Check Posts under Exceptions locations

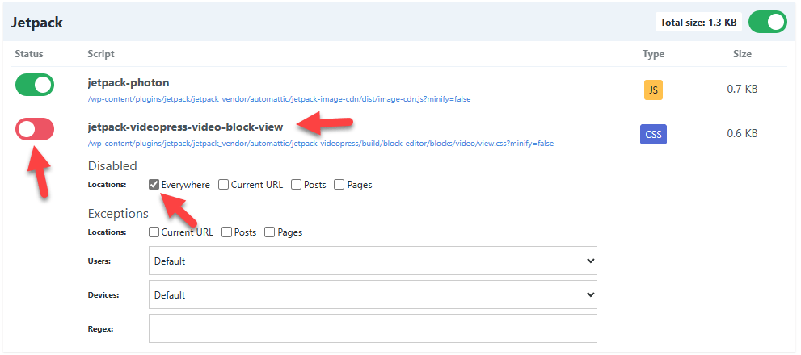click(227, 232)
